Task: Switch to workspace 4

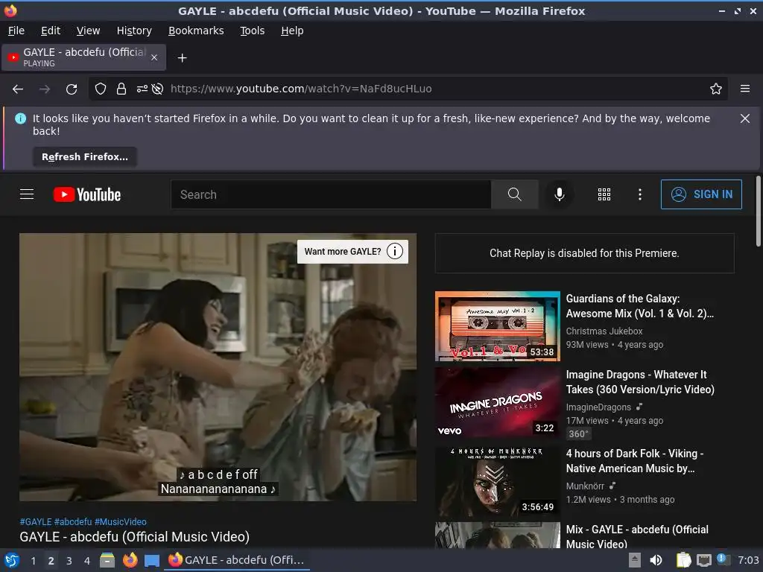Action: click(x=87, y=560)
